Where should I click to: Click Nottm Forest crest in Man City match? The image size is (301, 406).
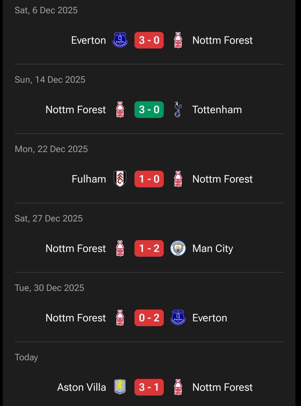tap(120, 248)
